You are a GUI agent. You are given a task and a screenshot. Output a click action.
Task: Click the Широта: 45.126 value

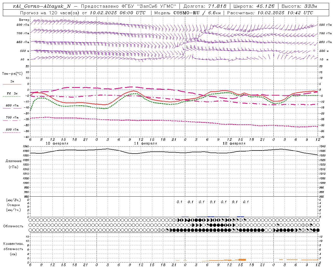coord(254,6)
